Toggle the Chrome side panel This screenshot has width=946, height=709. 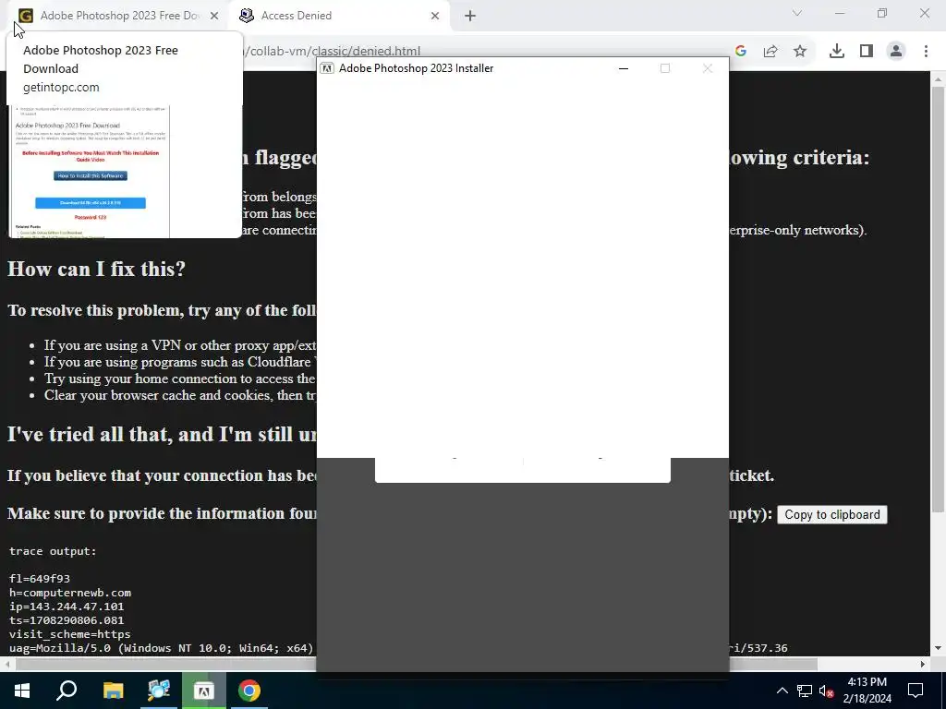pos(867,52)
